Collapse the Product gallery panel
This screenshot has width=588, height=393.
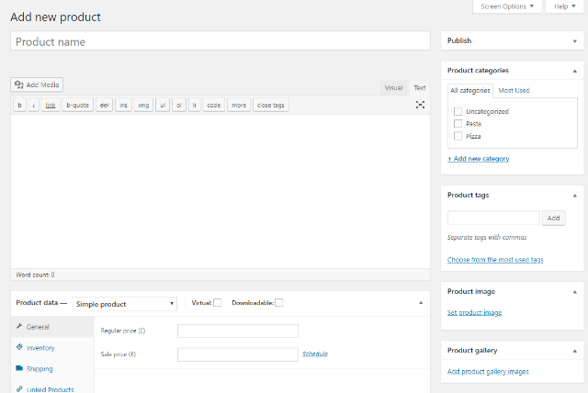click(x=575, y=351)
